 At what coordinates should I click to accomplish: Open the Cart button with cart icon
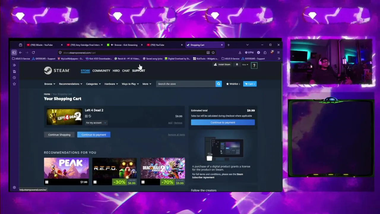pos(250,84)
